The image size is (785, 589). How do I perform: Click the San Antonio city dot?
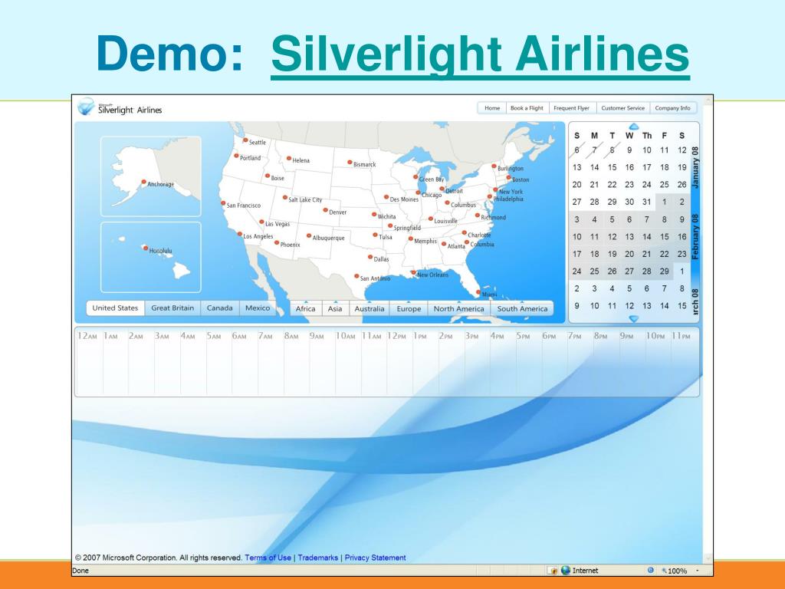pos(356,276)
